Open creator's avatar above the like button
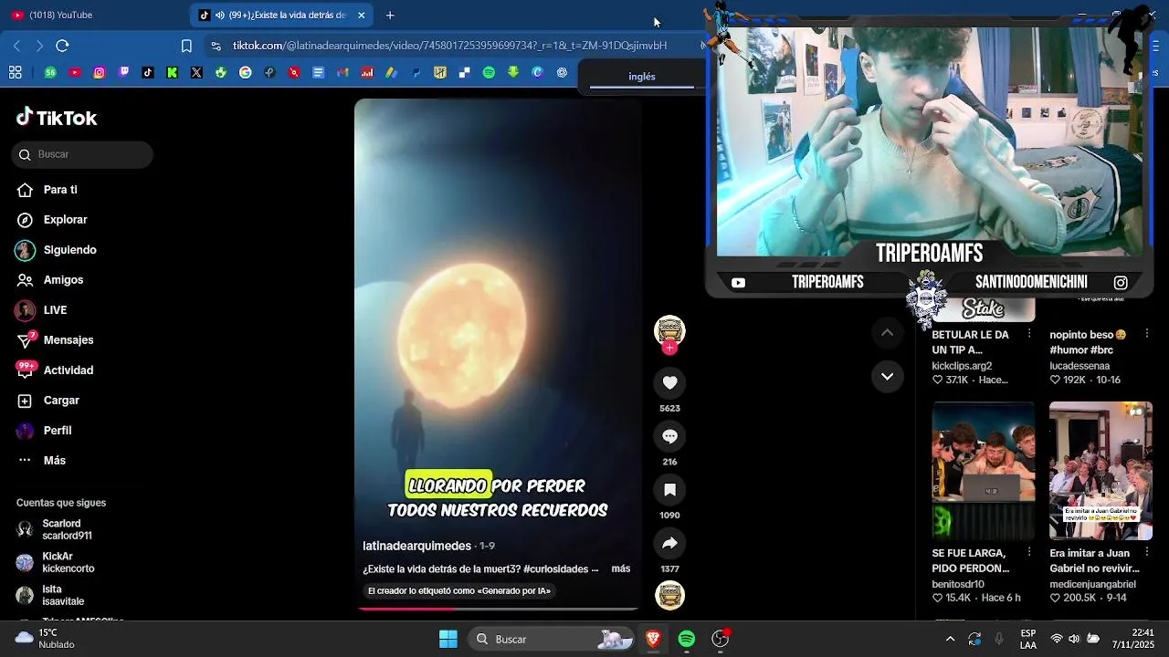The image size is (1169, 657). [x=669, y=329]
